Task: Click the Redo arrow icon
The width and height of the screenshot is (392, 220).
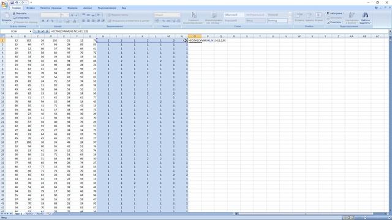Action: pyautogui.click(x=23, y=2)
